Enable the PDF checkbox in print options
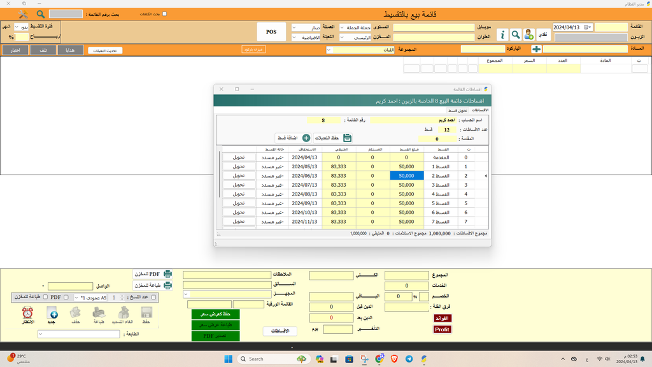This screenshot has width=652, height=367. coord(66,297)
